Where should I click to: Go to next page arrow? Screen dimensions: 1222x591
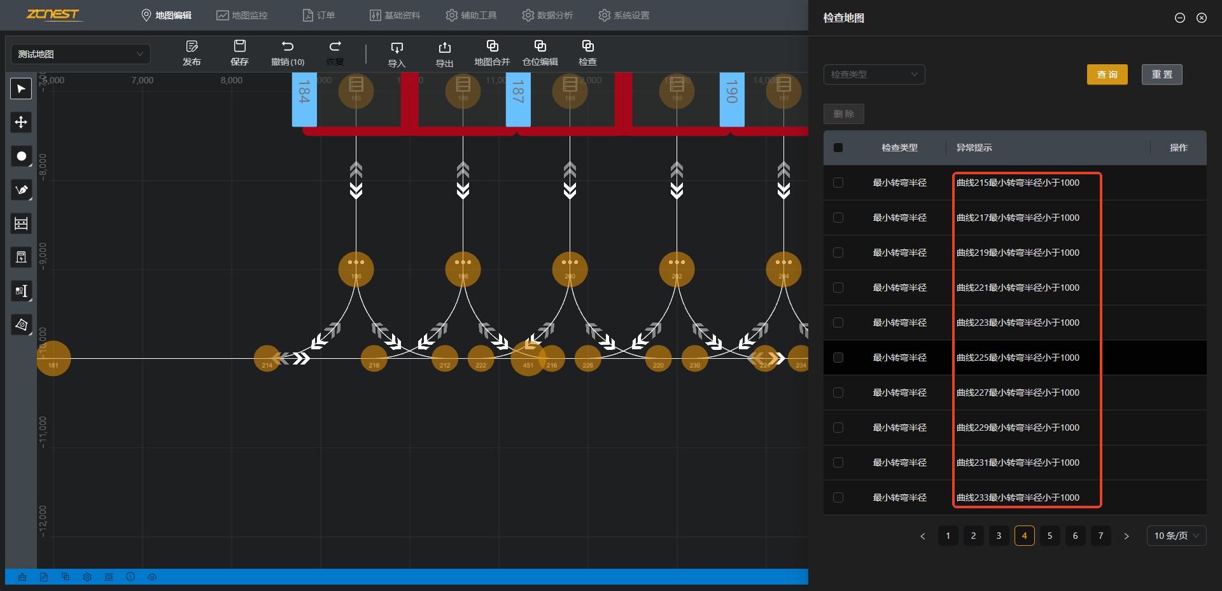[1127, 536]
